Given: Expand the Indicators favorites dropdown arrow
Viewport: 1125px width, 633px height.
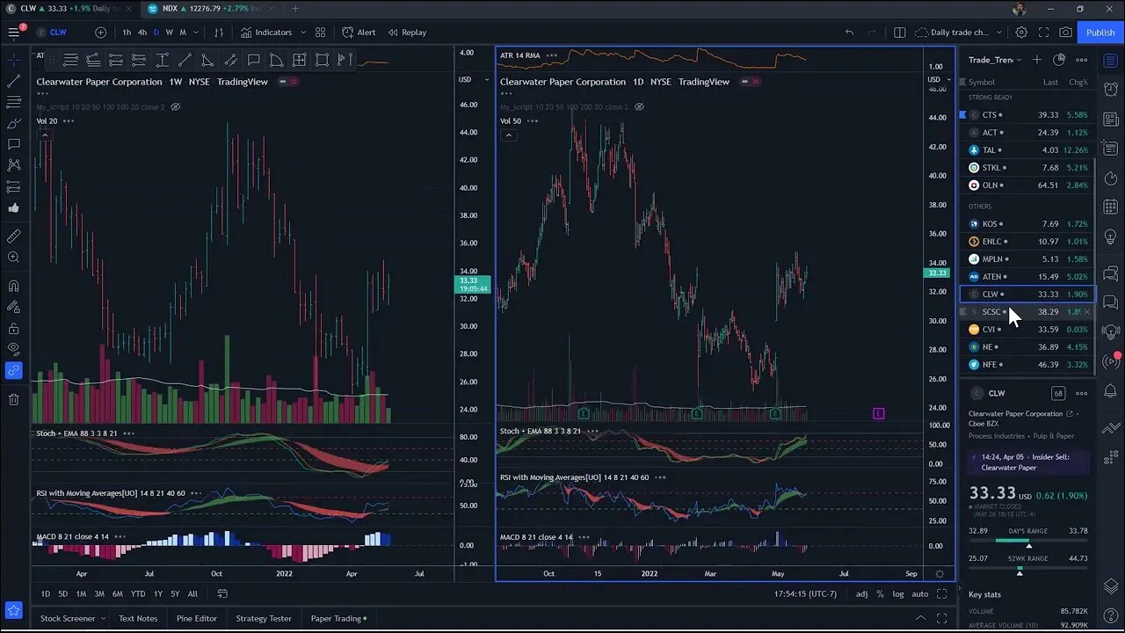Looking at the screenshot, I should 303,33.
